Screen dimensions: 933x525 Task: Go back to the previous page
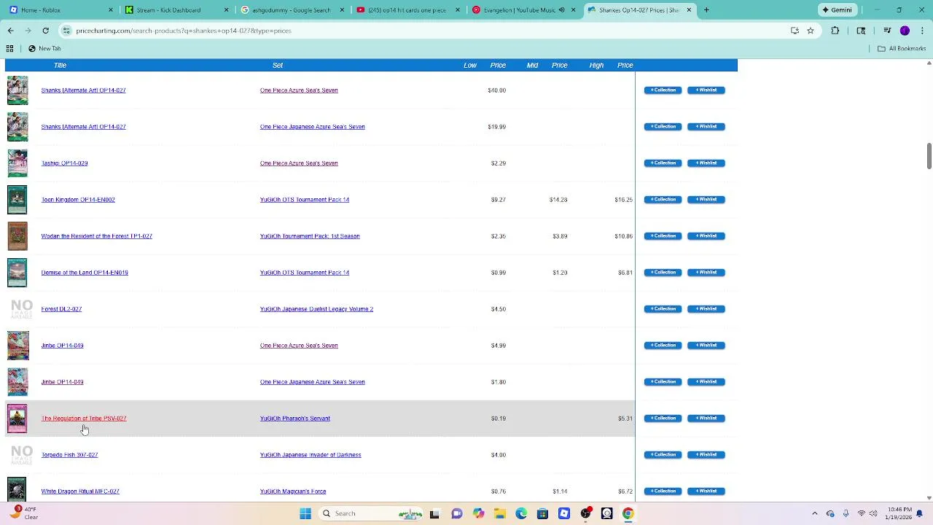(10, 31)
